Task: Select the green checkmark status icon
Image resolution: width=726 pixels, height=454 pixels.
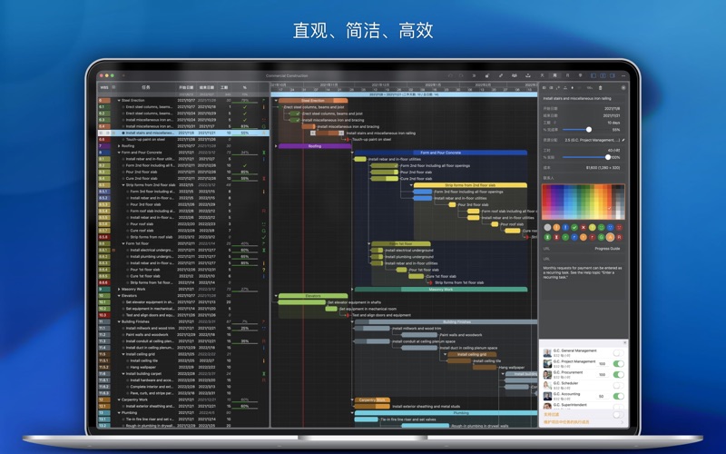Action: click(574, 228)
